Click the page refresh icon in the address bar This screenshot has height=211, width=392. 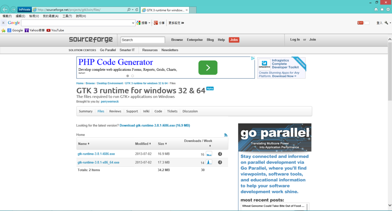[137, 10]
